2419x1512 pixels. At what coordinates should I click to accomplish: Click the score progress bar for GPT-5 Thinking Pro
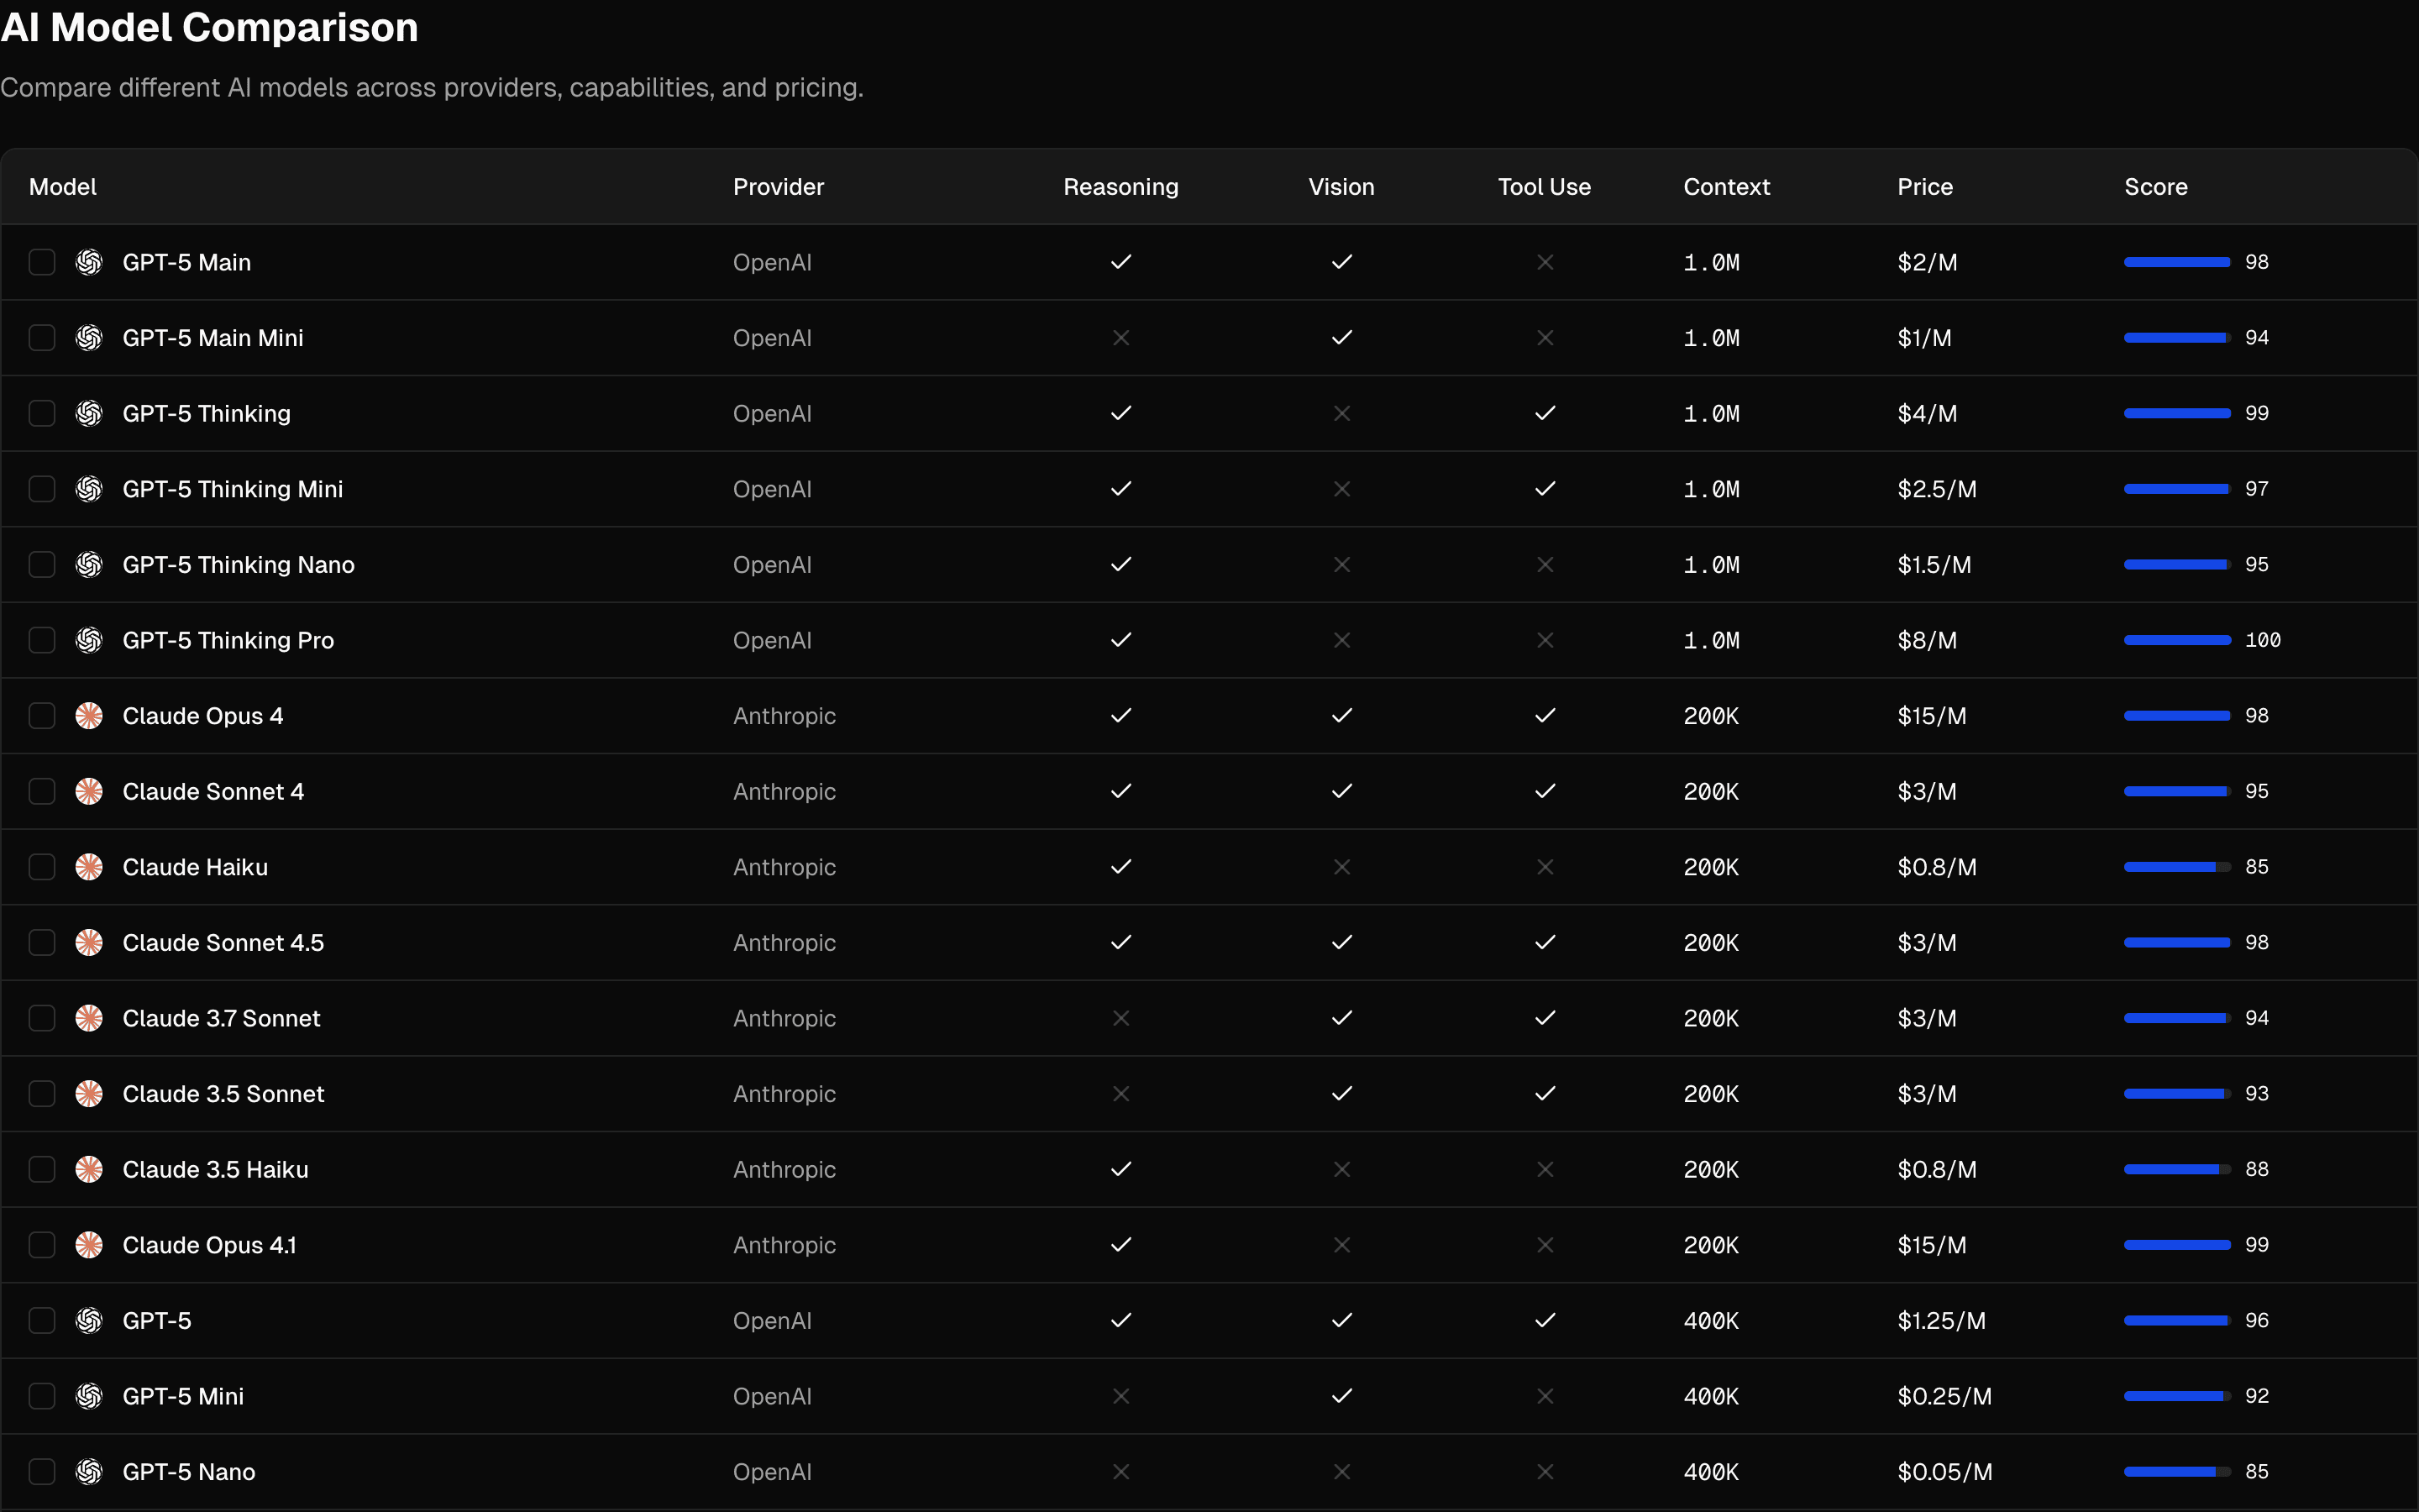2176,640
